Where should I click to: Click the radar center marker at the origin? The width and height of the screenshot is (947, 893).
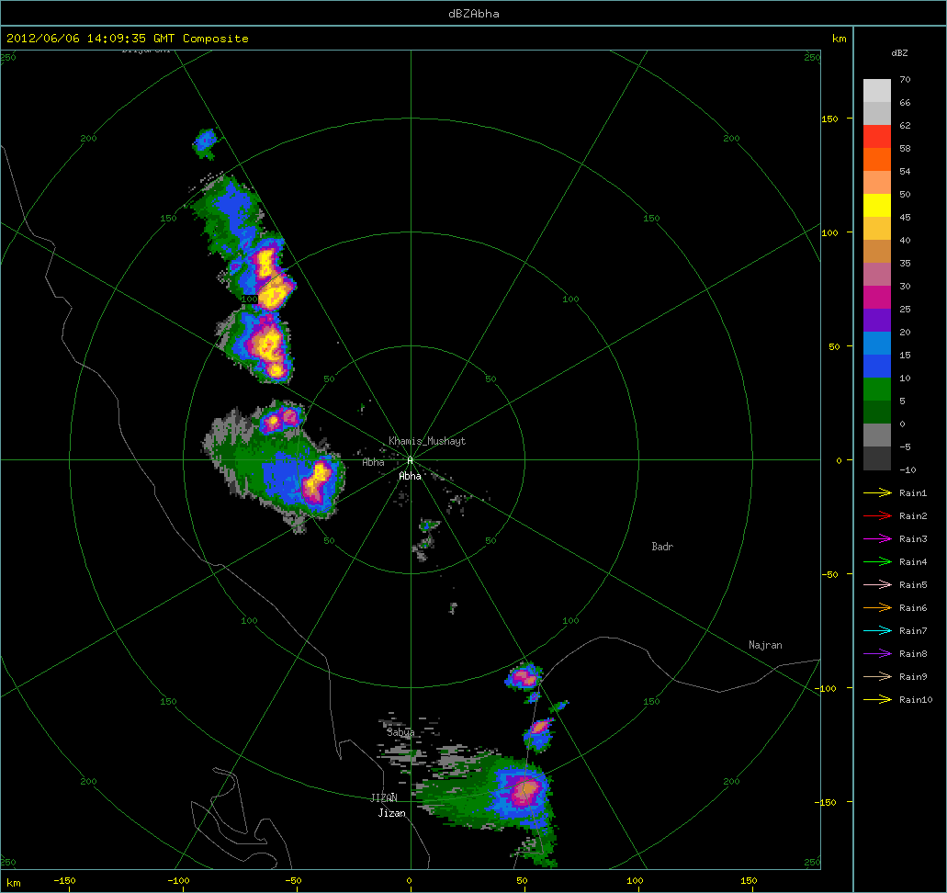click(411, 460)
